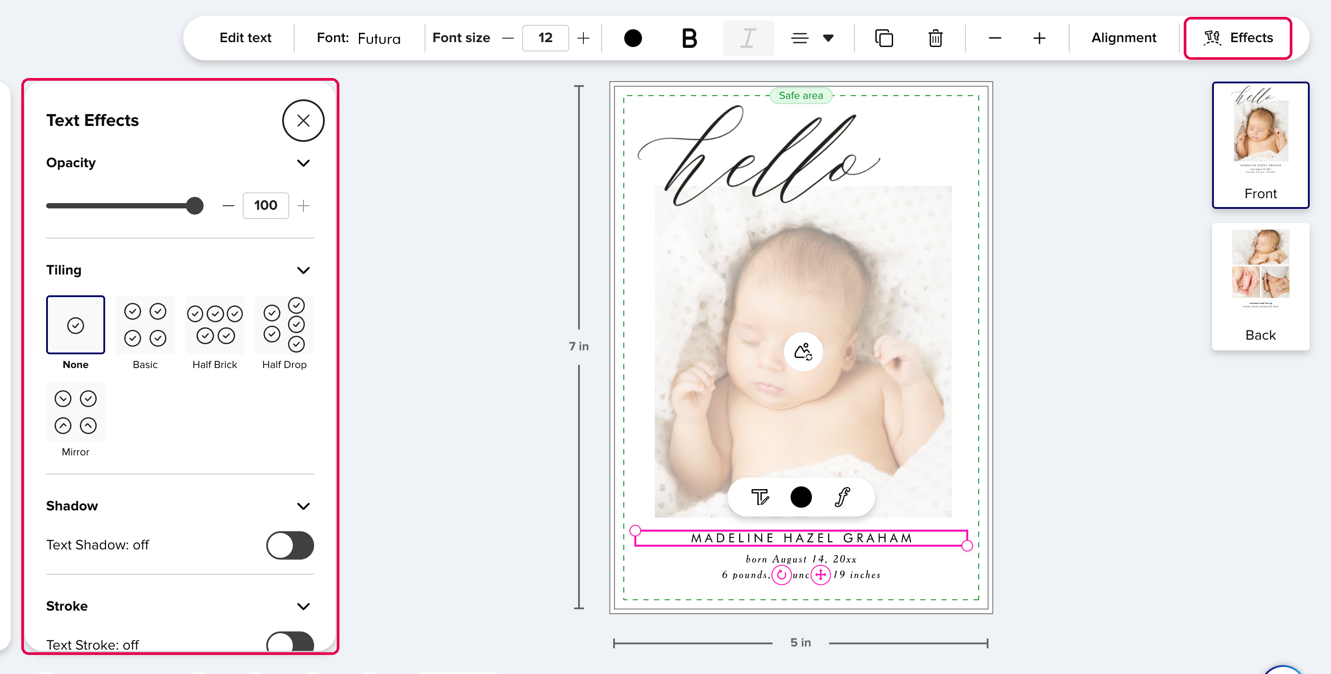Click the trash delete icon

(x=935, y=38)
